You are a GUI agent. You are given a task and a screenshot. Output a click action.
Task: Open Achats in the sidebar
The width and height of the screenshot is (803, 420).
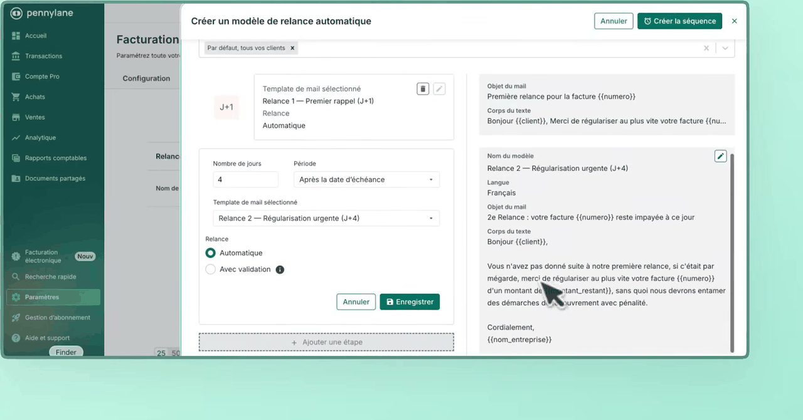click(x=35, y=97)
